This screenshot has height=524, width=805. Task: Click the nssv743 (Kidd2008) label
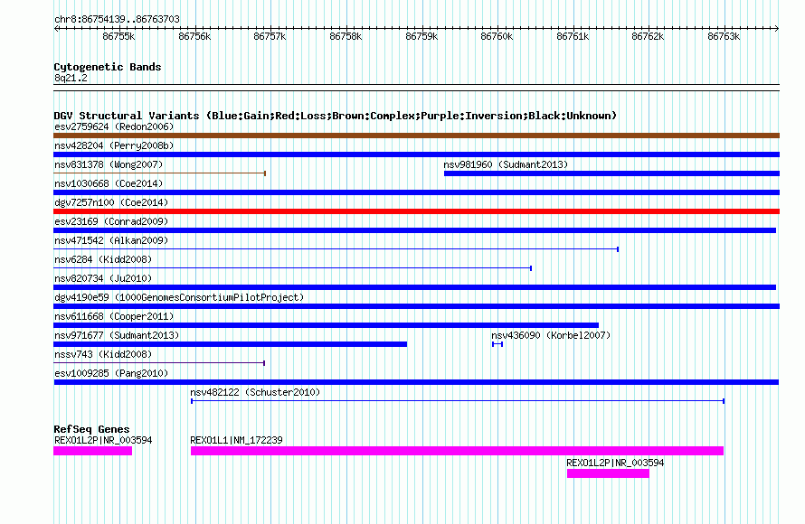[103, 354]
